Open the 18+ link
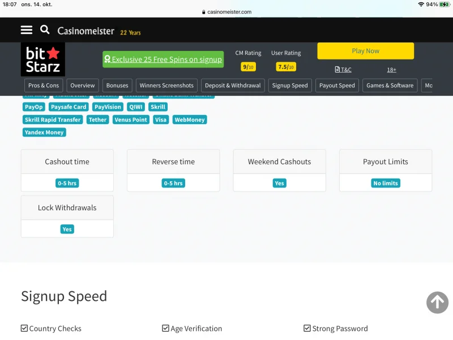This screenshot has height=340, width=453. pos(391,70)
